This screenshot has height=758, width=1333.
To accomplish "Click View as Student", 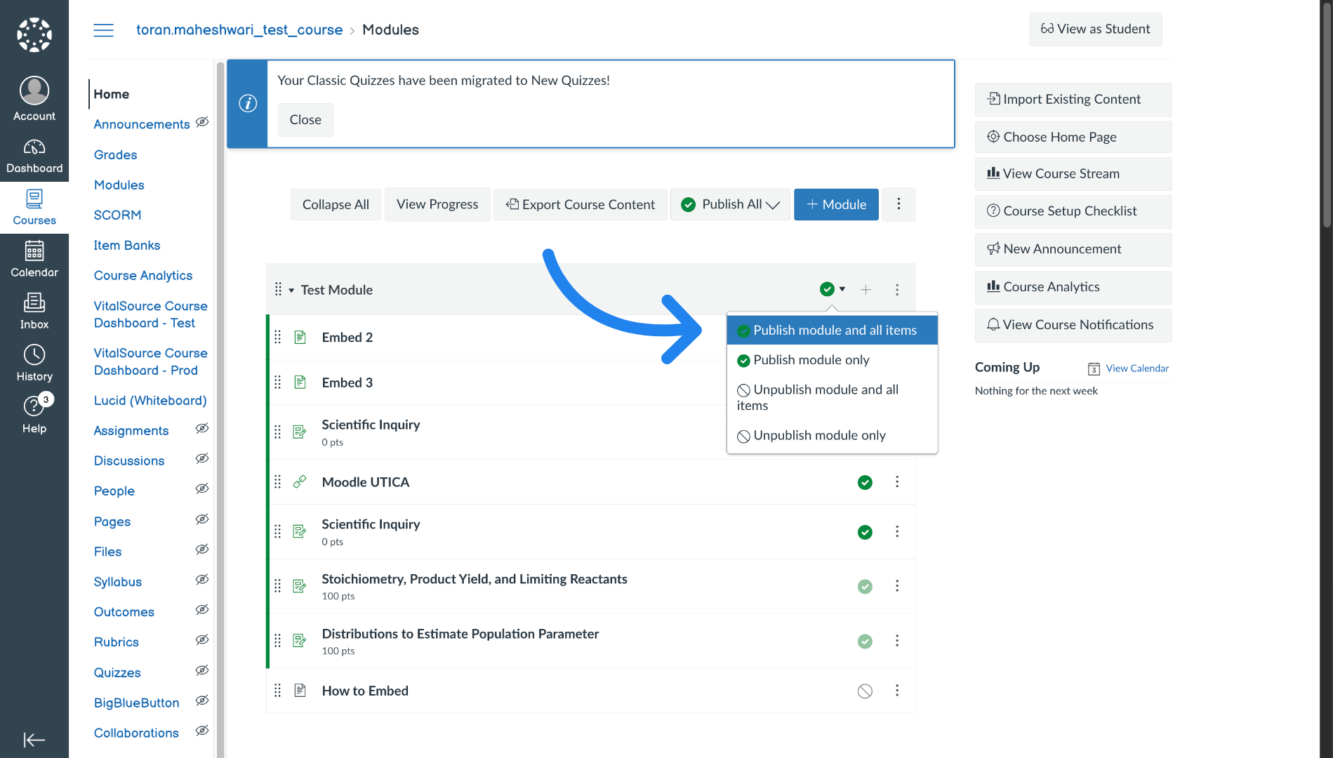I will coord(1095,29).
